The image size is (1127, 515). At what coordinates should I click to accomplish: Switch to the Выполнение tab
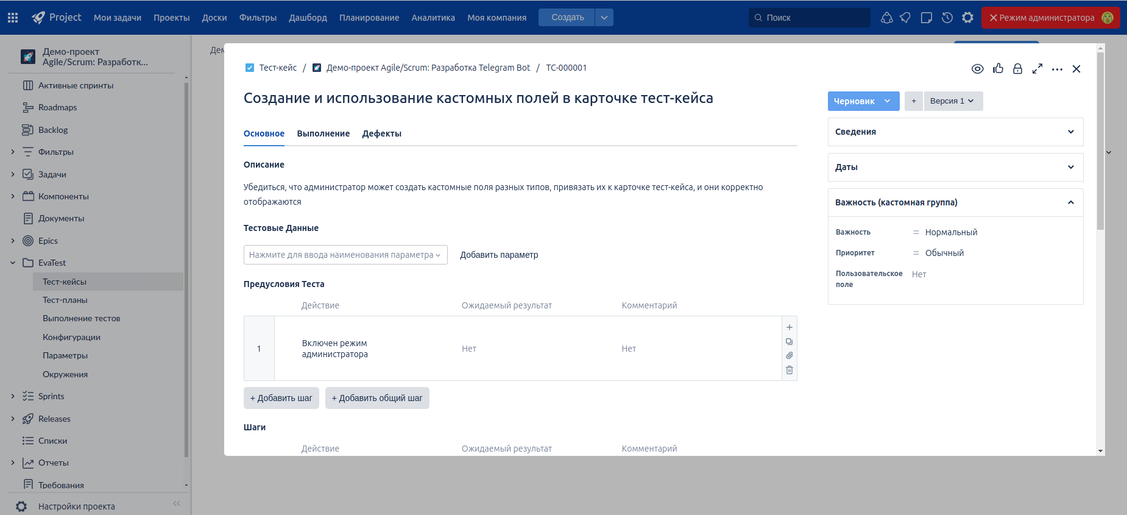[x=323, y=133]
